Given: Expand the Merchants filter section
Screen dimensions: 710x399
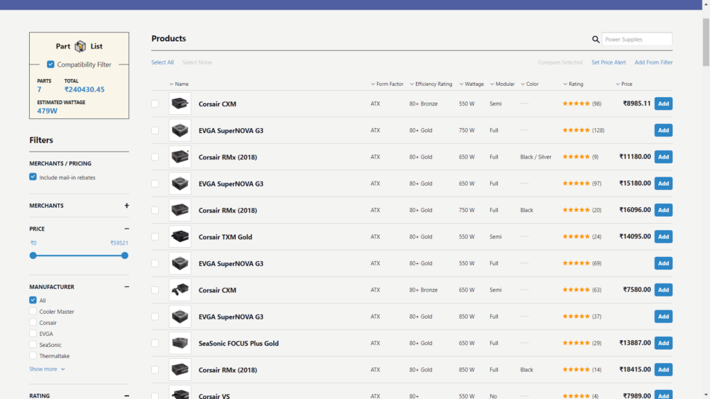Looking at the screenshot, I should (x=127, y=205).
